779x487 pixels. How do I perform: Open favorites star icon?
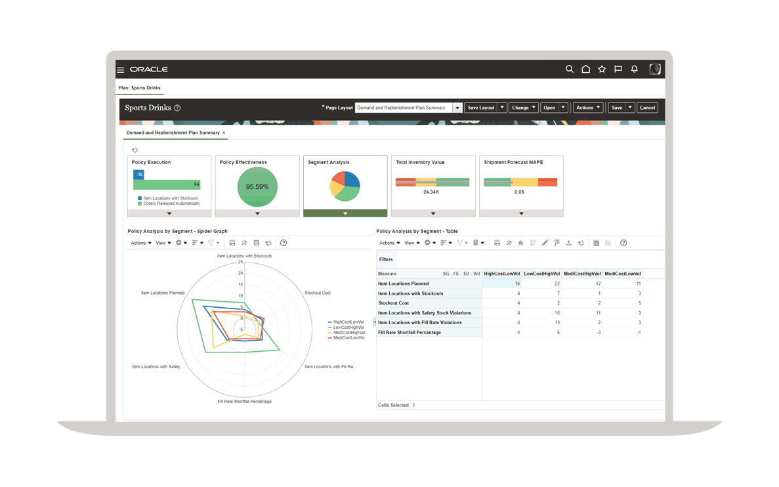pos(602,69)
